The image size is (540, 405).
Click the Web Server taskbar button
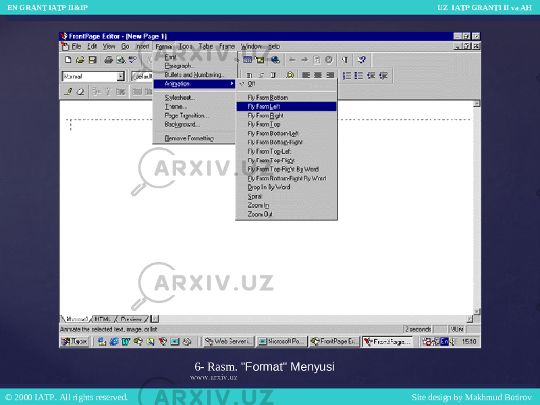tap(229, 342)
